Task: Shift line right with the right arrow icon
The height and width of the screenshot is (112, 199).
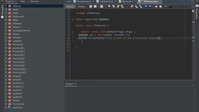Action: point(150,6)
